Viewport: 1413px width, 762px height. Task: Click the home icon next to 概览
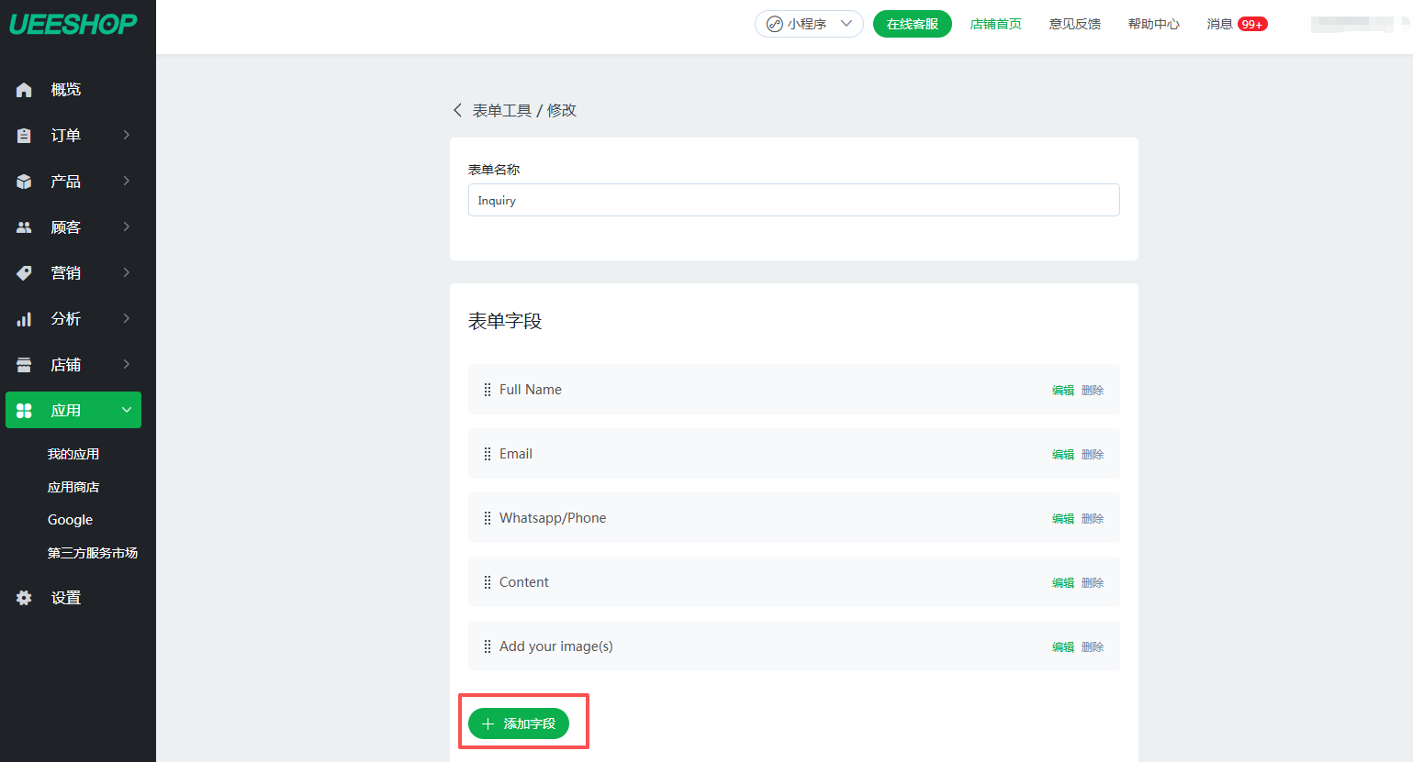[24, 90]
